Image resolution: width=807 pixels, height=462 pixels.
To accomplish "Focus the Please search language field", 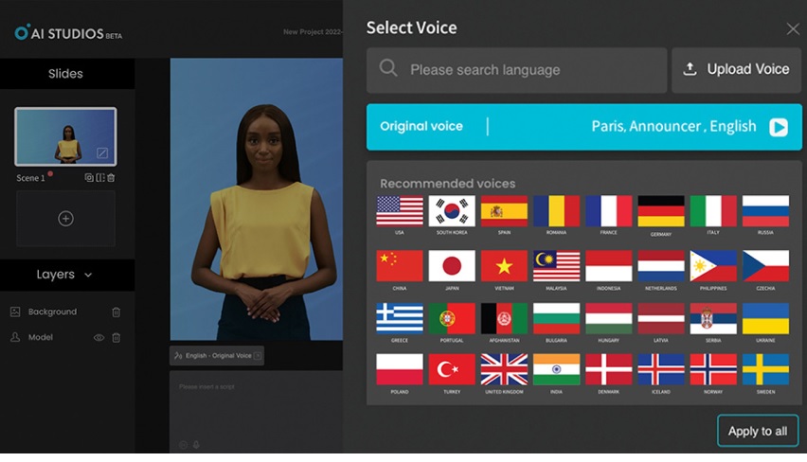I will click(x=516, y=70).
